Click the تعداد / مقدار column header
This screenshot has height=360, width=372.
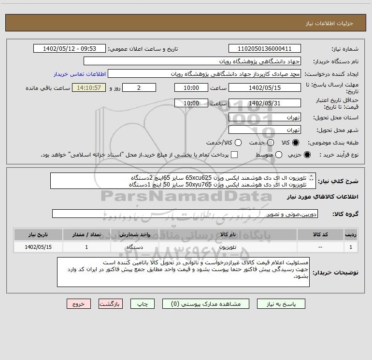[x=86, y=234]
